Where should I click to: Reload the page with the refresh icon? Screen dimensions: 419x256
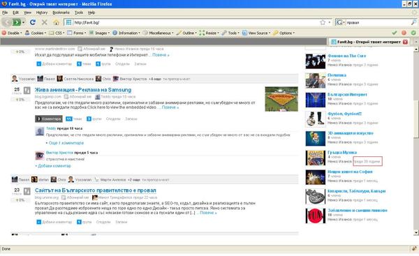pyautogui.click(x=33, y=22)
